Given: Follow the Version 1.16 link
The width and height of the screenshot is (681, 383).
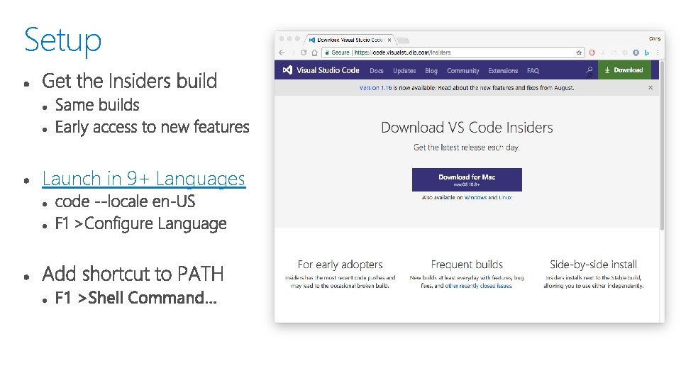Looking at the screenshot, I should (375, 88).
